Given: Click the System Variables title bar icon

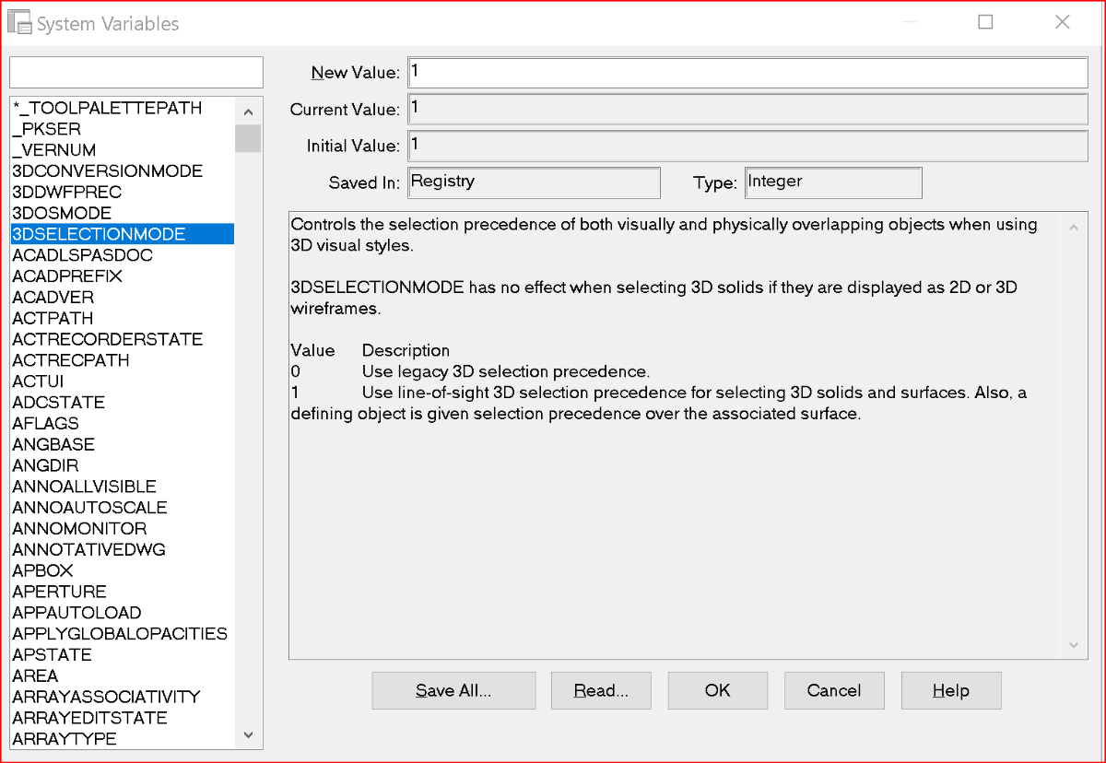Looking at the screenshot, I should point(20,22).
